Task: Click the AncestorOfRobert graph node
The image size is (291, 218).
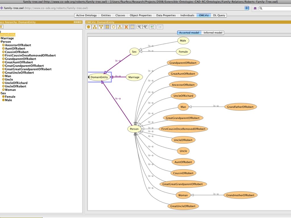Action: tap(183, 85)
